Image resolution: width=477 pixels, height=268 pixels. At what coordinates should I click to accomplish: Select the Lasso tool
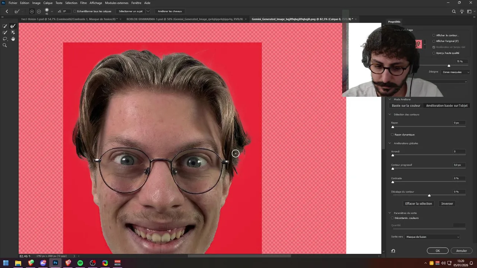pos(5,39)
